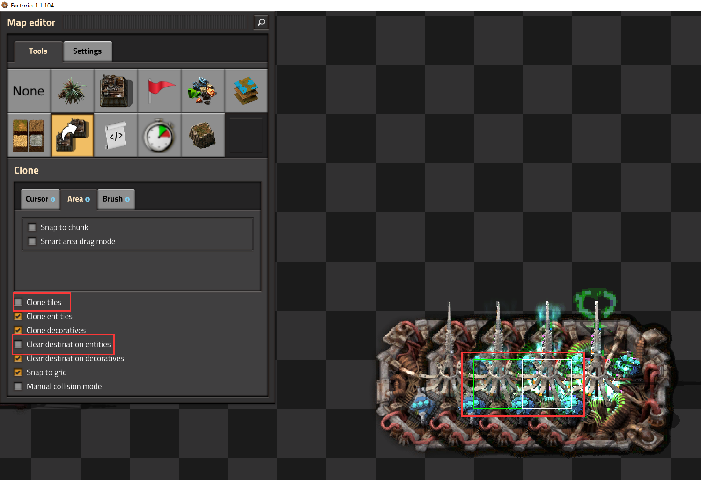Enable Smart area drag mode
The image size is (701, 480).
coord(32,241)
